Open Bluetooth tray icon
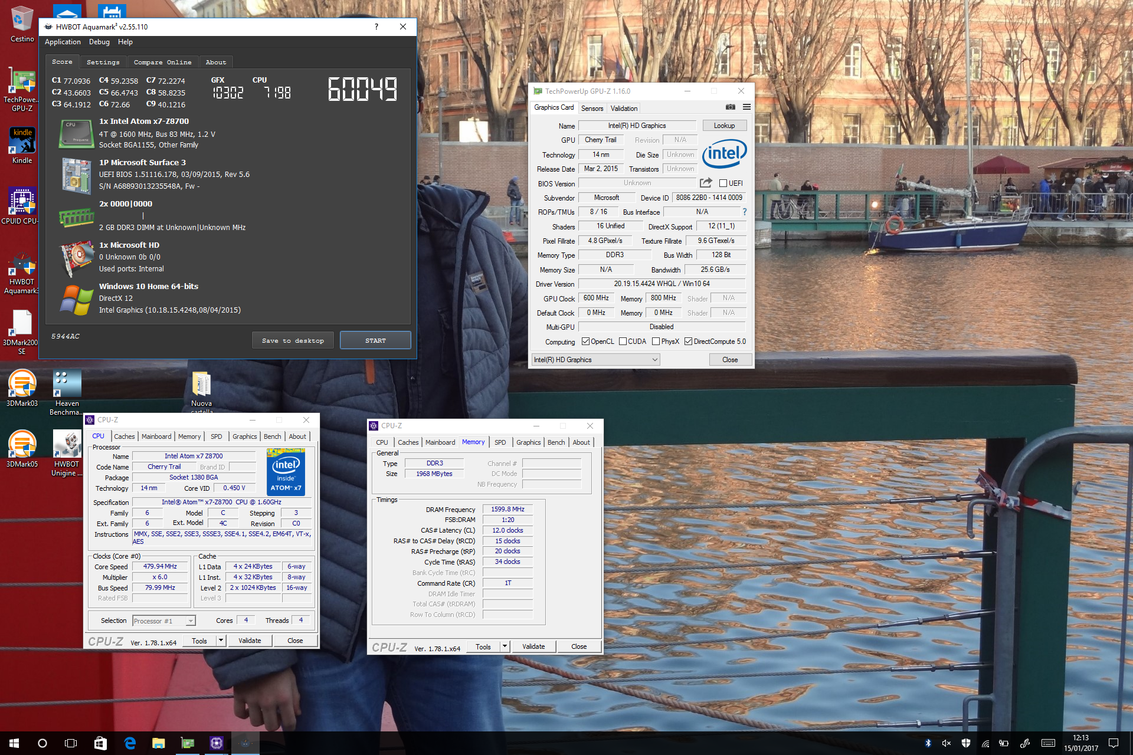 point(928,743)
